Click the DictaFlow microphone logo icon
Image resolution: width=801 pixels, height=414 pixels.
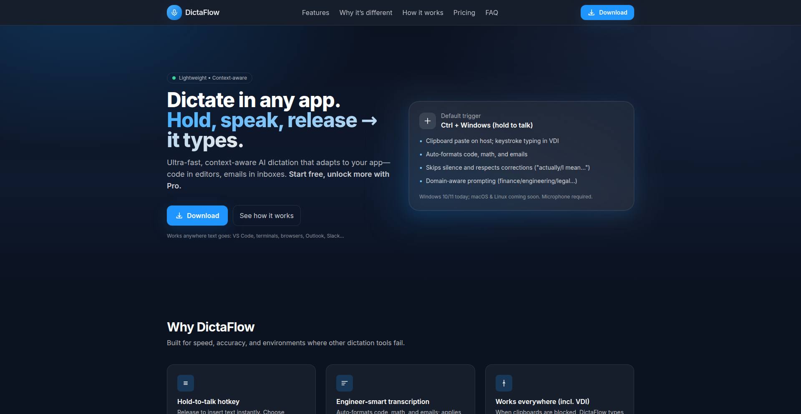point(174,13)
